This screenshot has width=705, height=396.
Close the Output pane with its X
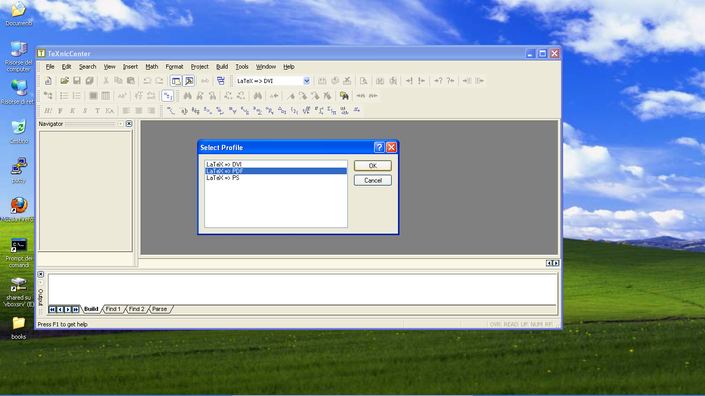pyautogui.click(x=41, y=274)
